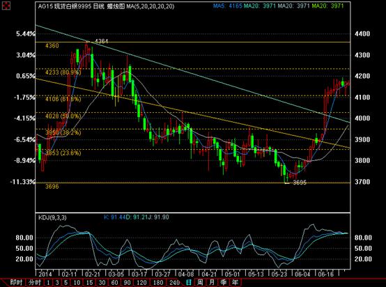Switch to the 即时 real-time tab

pos(17,282)
